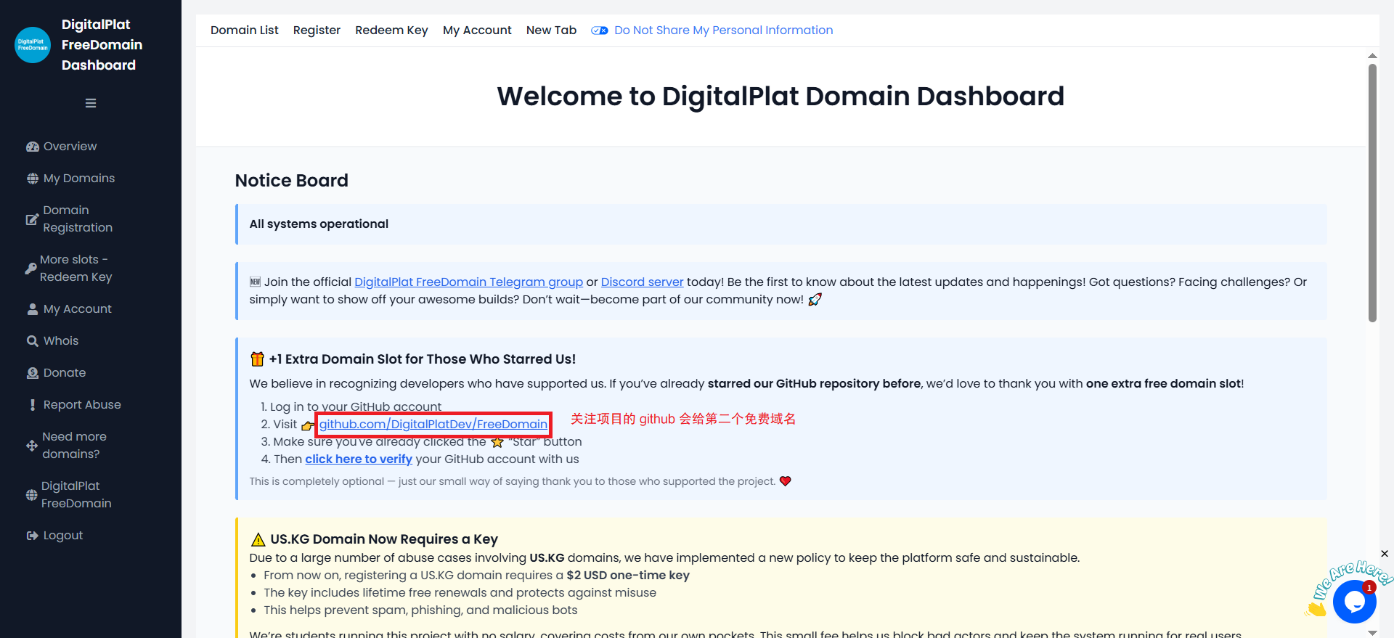Screen dimensions: 1394x638
Task: Open Whois lookup in sidebar
Action: pos(60,341)
